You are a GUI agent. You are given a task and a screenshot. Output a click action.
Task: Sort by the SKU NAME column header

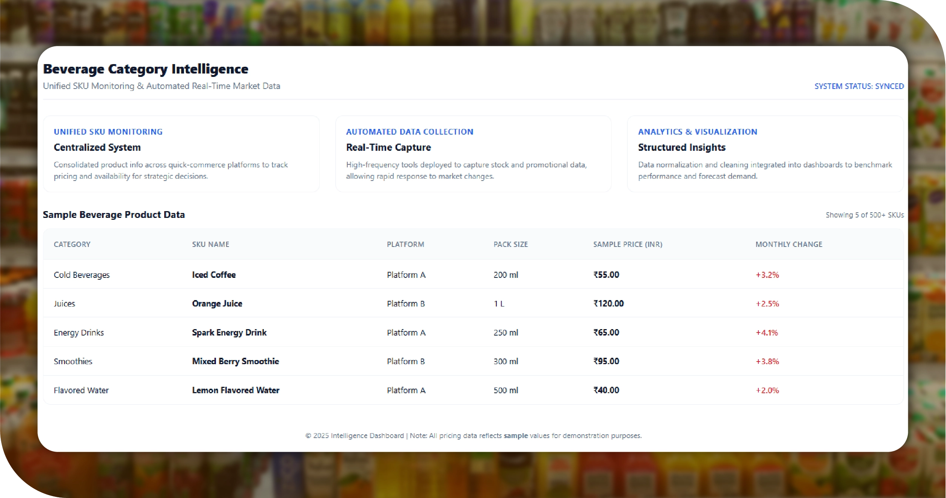(210, 244)
